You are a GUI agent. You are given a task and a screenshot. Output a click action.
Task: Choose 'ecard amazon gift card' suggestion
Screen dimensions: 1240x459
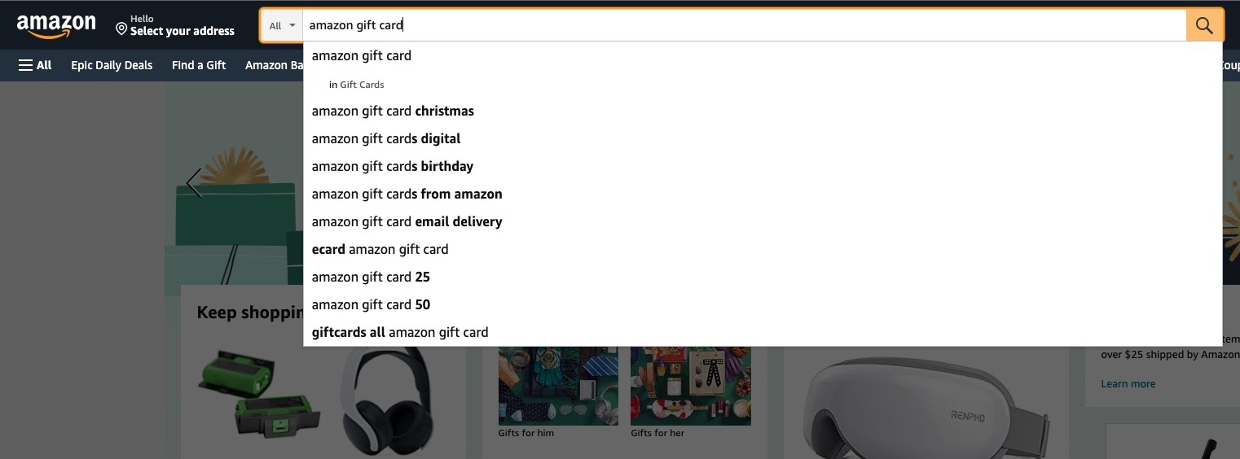tap(380, 249)
